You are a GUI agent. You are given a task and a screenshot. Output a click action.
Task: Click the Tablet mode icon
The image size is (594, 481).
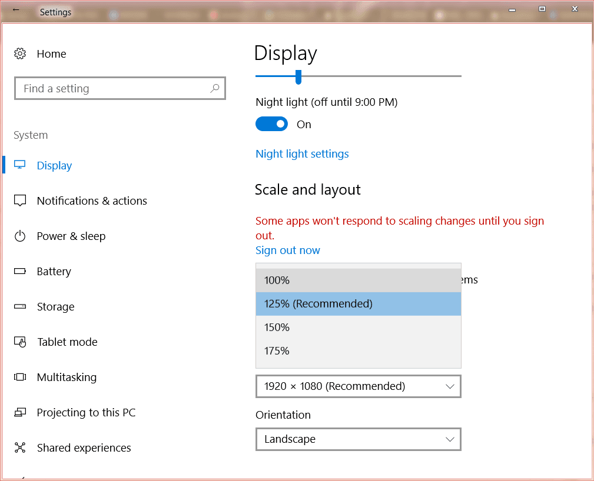[x=19, y=342]
